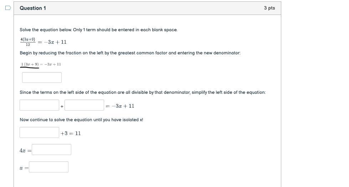
Task: Click the "Since the terms on the left" sentence
Action: pyautogui.click(x=143, y=92)
